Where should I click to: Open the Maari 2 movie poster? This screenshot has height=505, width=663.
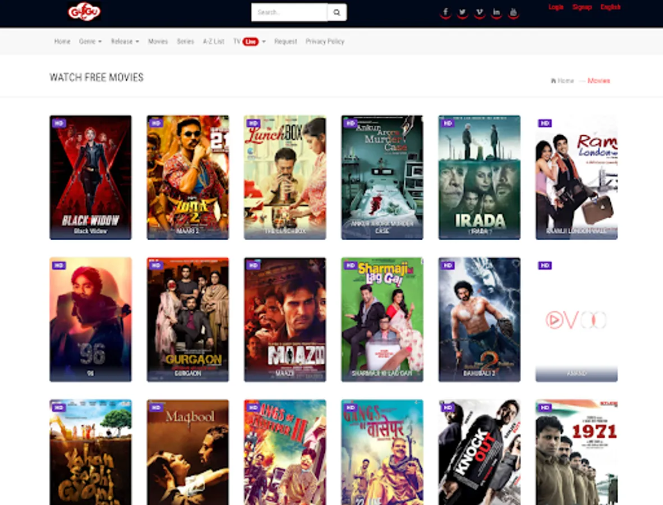(188, 177)
